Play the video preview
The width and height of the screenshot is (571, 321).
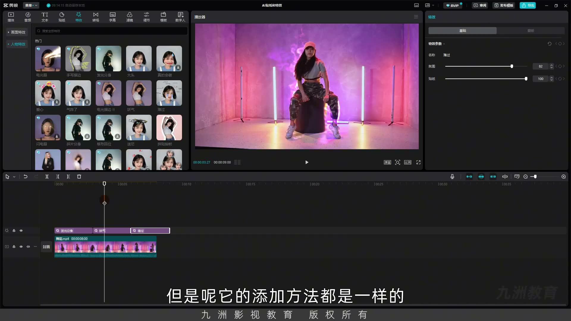[307, 162]
